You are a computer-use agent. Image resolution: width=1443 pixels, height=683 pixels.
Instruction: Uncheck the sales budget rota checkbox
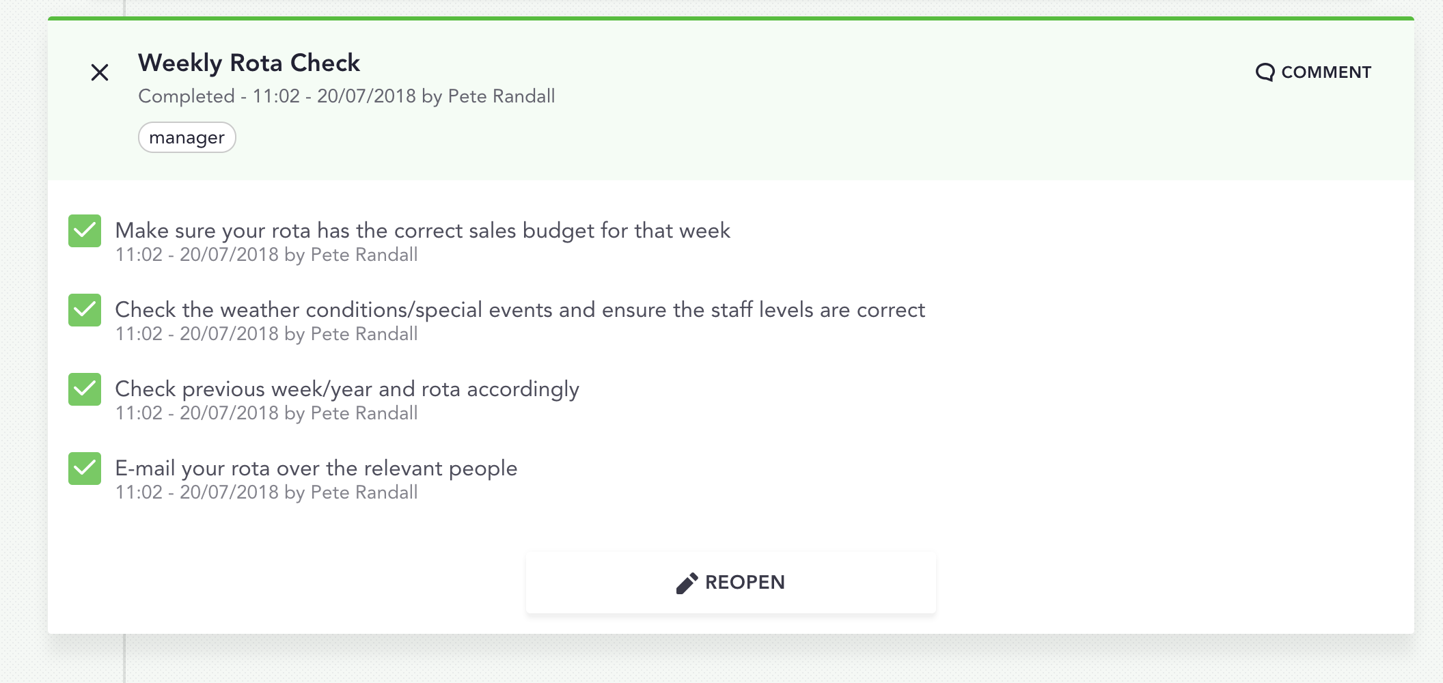coord(85,231)
